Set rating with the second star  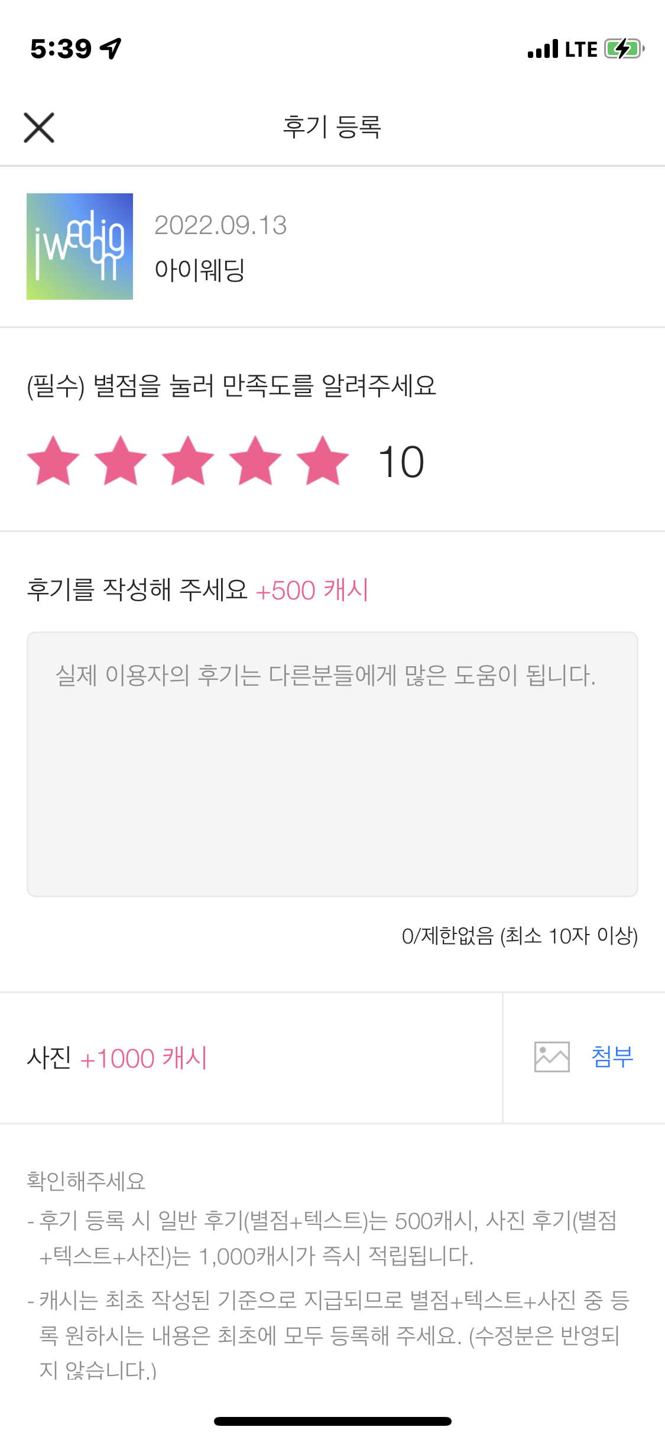(121, 461)
